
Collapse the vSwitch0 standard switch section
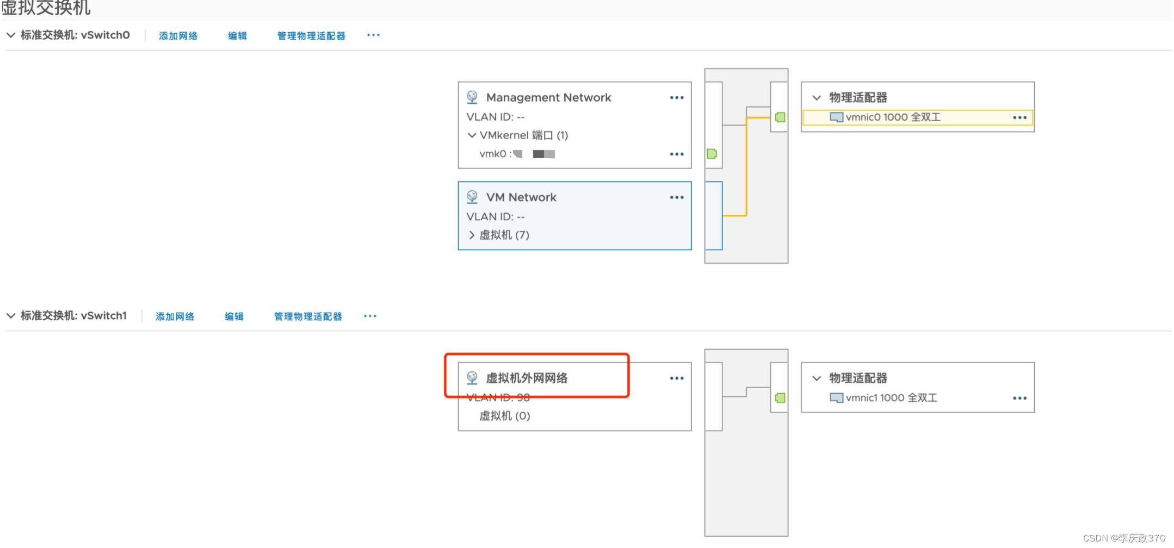[x=11, y=35]
